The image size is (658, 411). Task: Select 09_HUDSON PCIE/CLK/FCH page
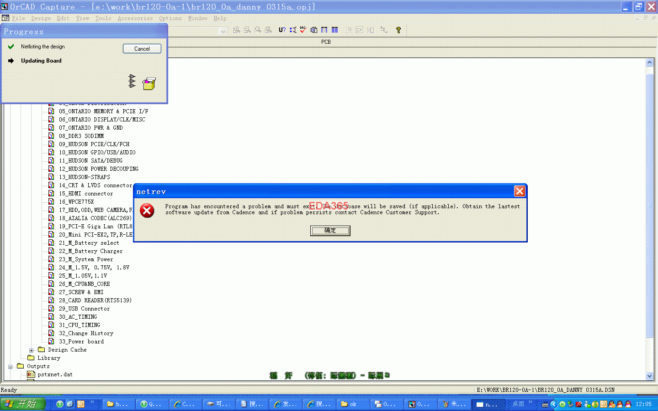94,144
